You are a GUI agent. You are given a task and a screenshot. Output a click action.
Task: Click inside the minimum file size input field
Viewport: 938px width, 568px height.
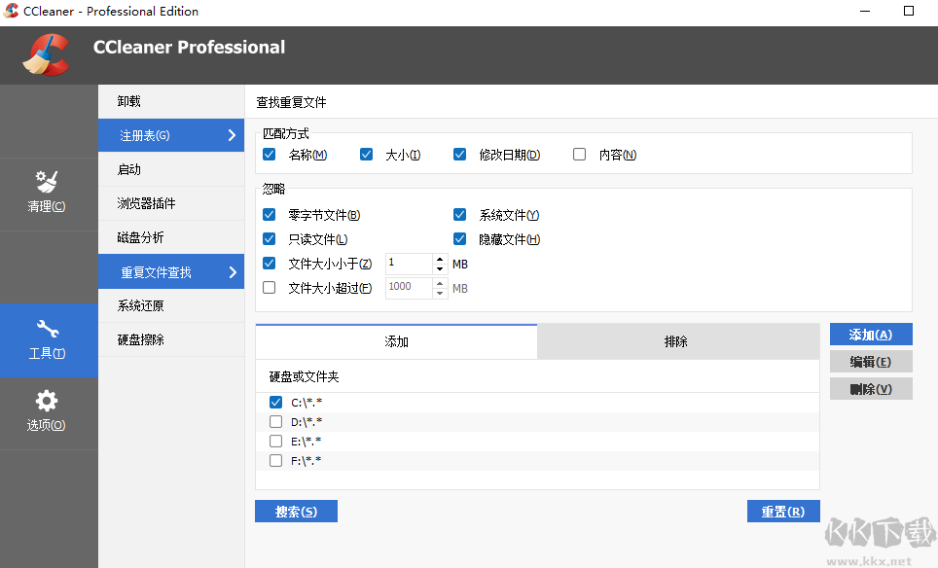click(x=409, y=263)
